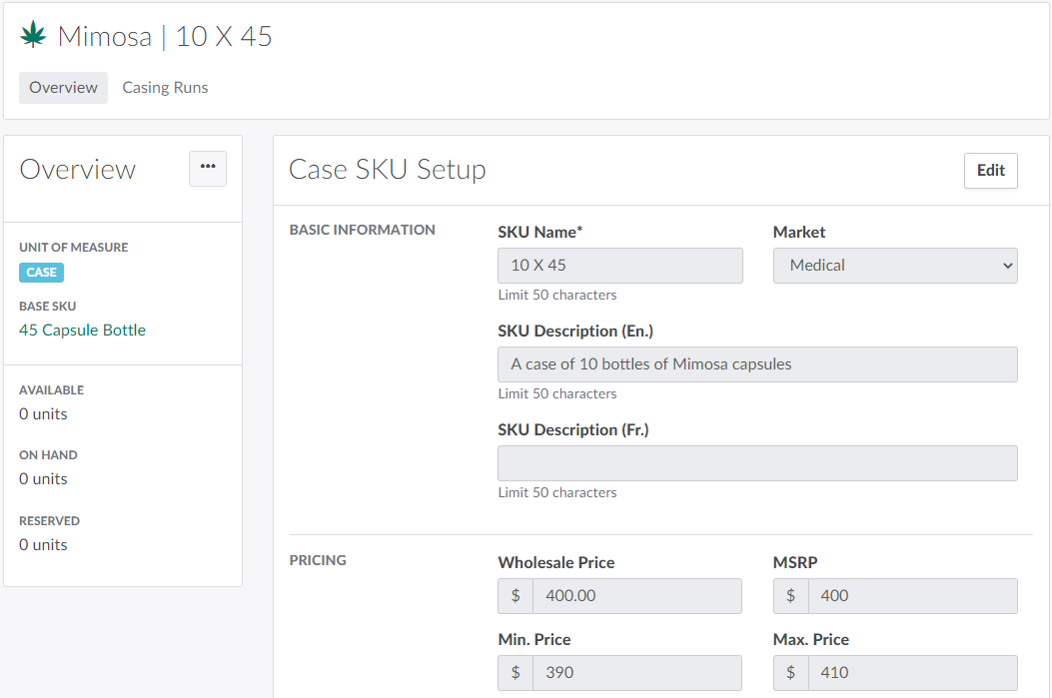
Task: Click the Mimosa | 10 X 45 page title
Action: pyautogui.click(x=165, y=37)
